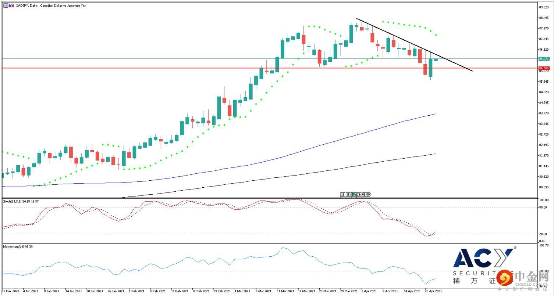This screenshot has height=296, width=554.
Task: Click the 83.770 price axis label
Action: (x=544, y=113)
